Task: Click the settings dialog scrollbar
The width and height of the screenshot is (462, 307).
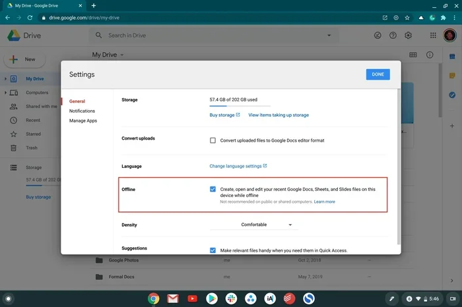Action: pyautogui.click(x=399, y=166)
